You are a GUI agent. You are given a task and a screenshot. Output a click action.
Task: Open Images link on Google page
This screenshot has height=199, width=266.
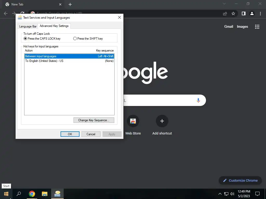[x=242, y=27]
